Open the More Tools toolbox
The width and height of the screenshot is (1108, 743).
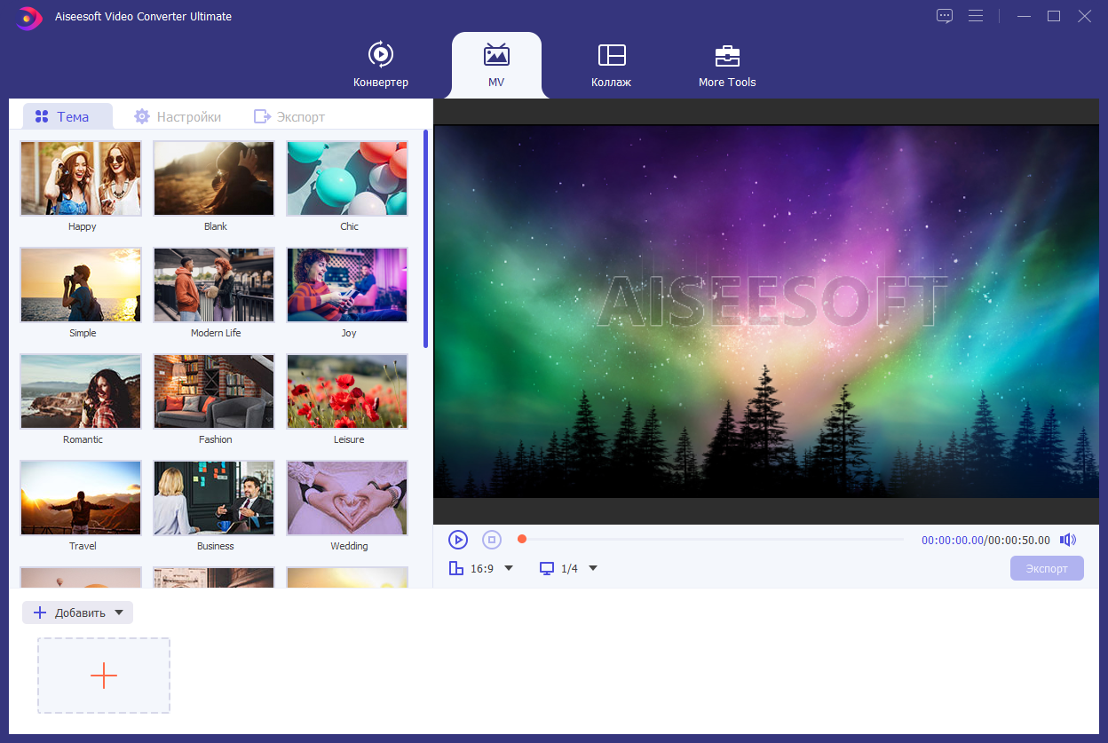(x=727, y=55)
